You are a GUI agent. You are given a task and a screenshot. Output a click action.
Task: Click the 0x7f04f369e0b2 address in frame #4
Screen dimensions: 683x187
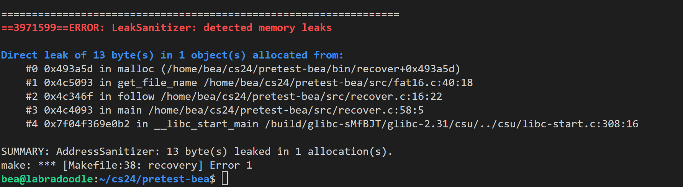pyautogui.click(x=87, y=124)
